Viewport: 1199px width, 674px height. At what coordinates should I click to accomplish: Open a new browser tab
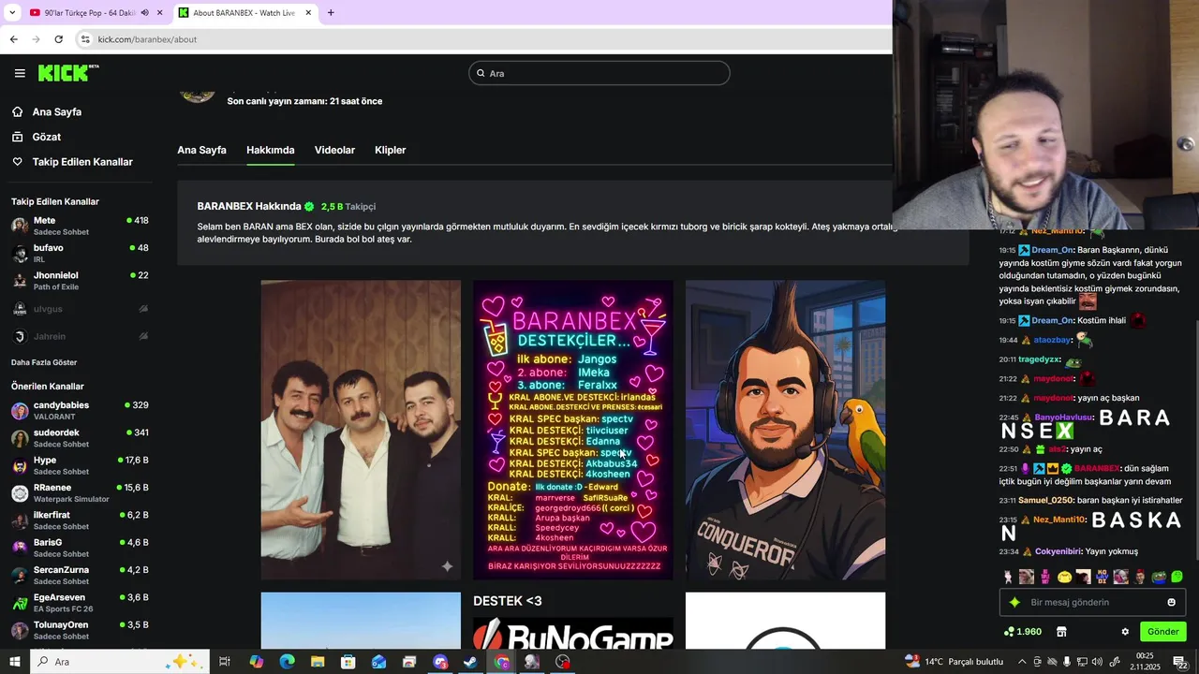pos(331,12)
